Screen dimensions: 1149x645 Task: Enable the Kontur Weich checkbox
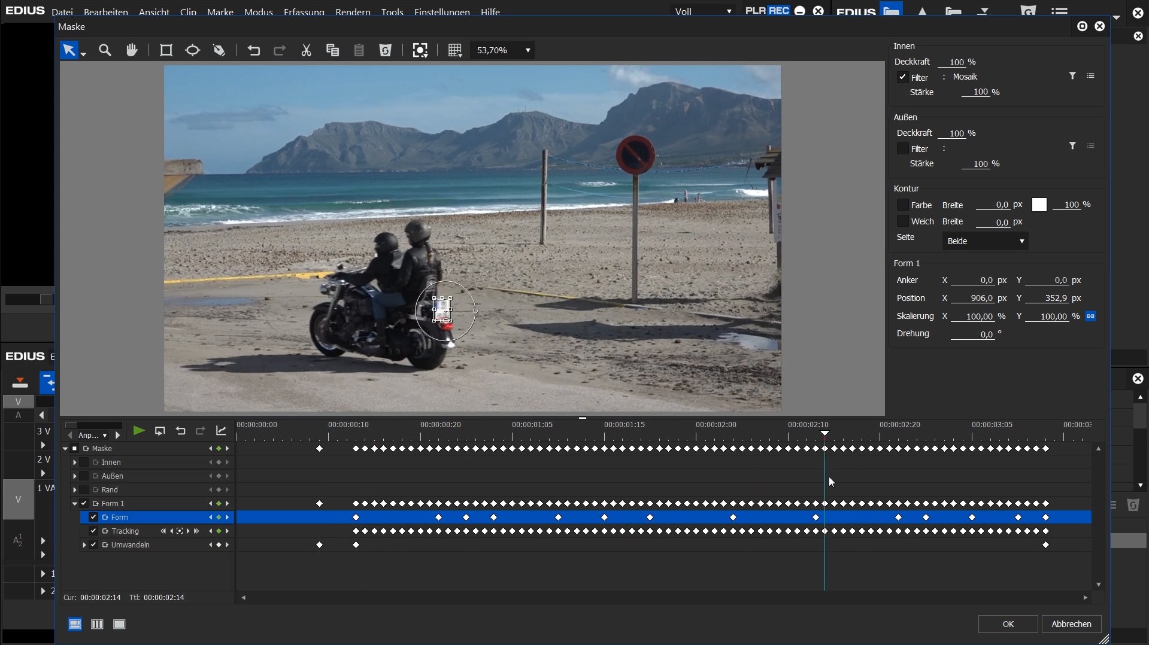[x=902, y=221]
